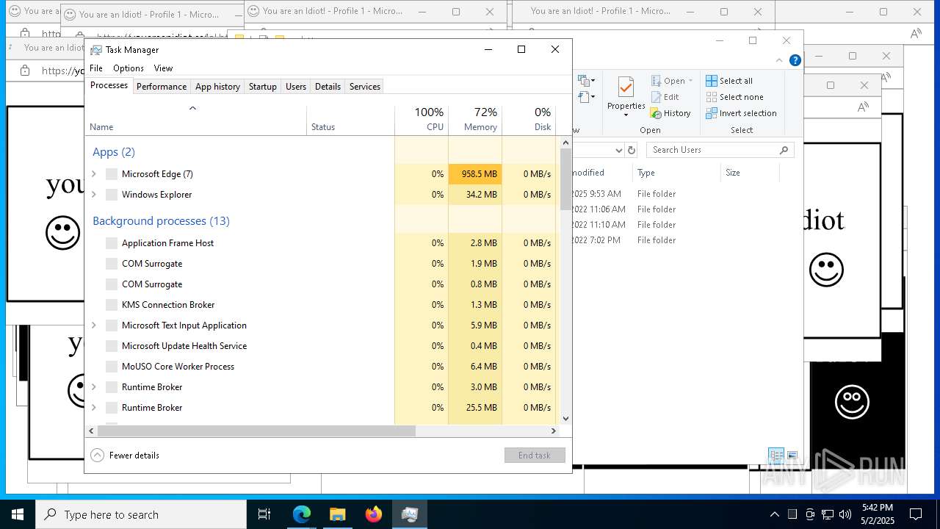
Task: Open File Explorer from the taskbar
Action: [x=337, y=514]
